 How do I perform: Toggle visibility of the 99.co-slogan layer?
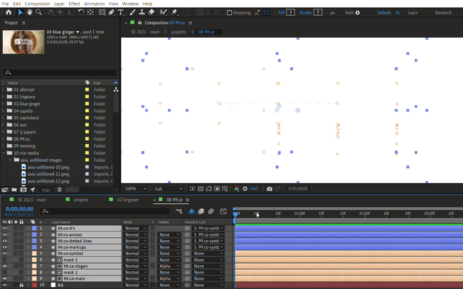[x=4, y=266]
